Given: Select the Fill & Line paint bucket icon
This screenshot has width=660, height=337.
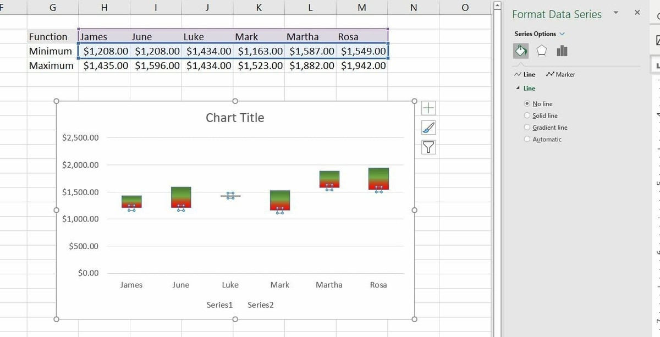Looking at the screenshot, I should click(520, 50).
